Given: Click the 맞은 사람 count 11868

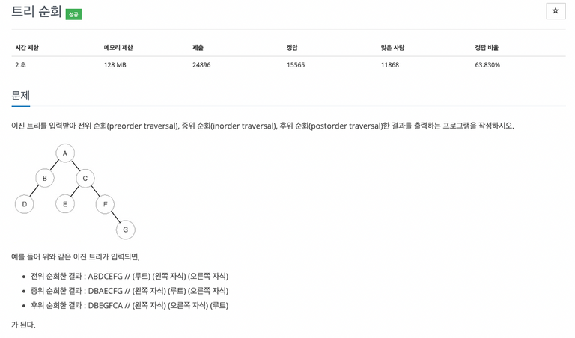Looking at the screenshot, I should click(x=390, y=65).
